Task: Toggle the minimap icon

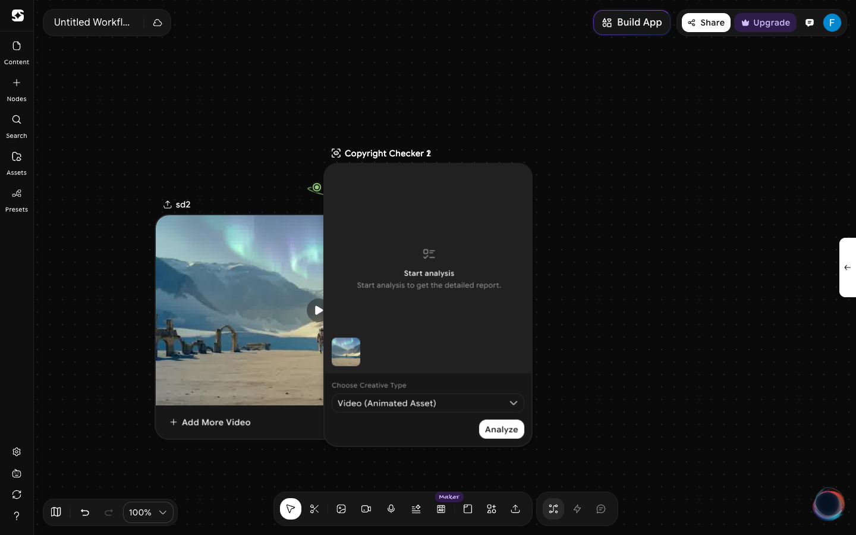Action: point(56,512)
